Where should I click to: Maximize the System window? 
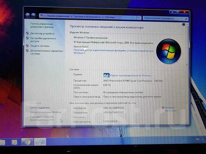[178, 12]
